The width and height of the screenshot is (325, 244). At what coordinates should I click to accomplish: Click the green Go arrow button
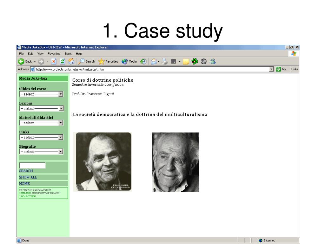pyautogui.click(x=278, y=69)
